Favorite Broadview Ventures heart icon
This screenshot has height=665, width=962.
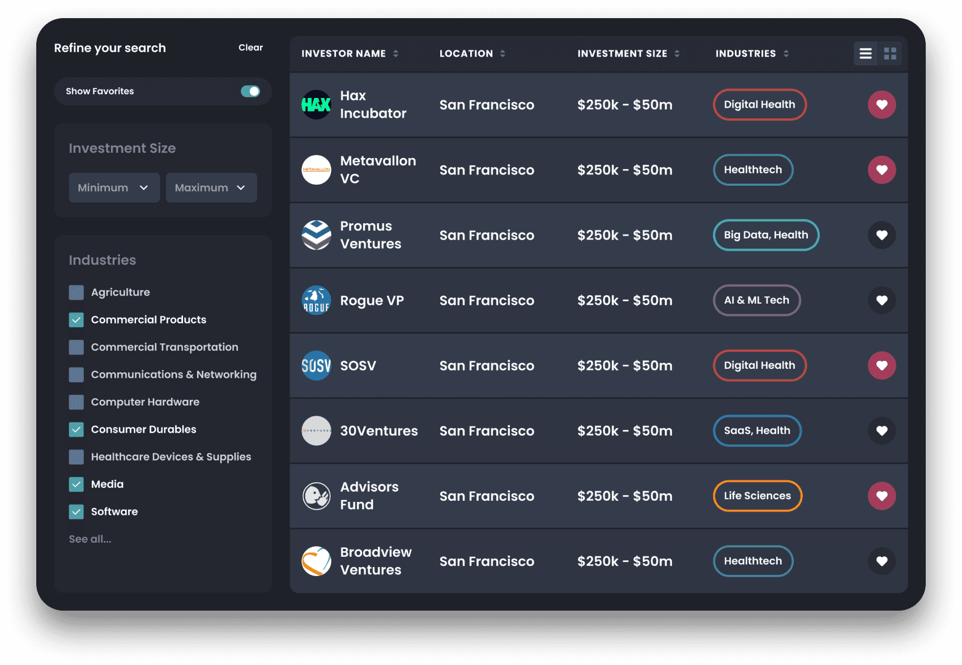pyautogui.click(x=882, y=561)
